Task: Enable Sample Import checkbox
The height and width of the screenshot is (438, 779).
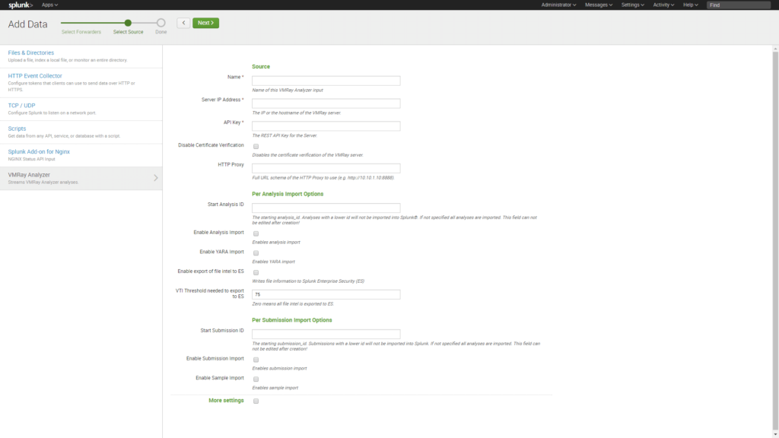Action: click(256, 379)
